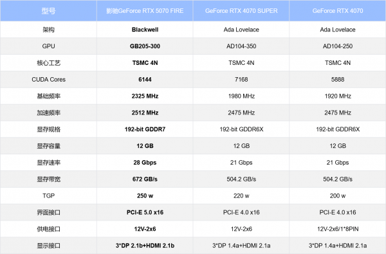Select the CUDA Cores row label

(48, 80)
